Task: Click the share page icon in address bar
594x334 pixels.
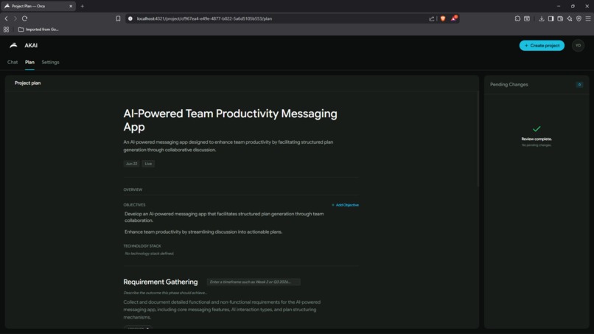Action: (x=431, y=18)
